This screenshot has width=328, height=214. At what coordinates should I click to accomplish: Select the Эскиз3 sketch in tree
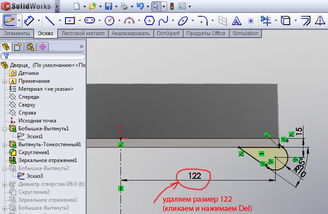[34, 176]
